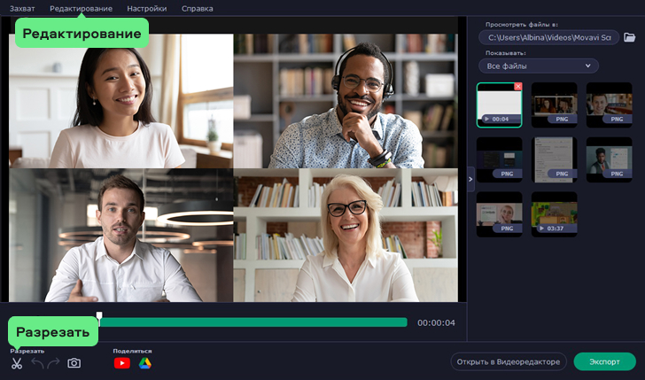Viewport: 645px width, 380px height.
Task: Click the undo arrow icon
Action: (x=36, y=363)
